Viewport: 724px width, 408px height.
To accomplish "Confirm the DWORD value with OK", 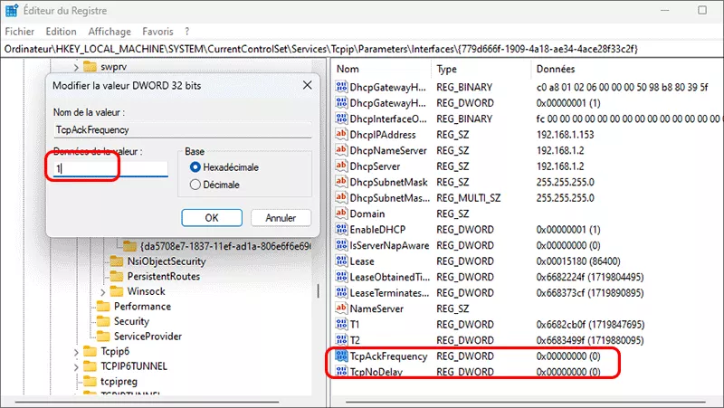I will (x=210, y=217).
